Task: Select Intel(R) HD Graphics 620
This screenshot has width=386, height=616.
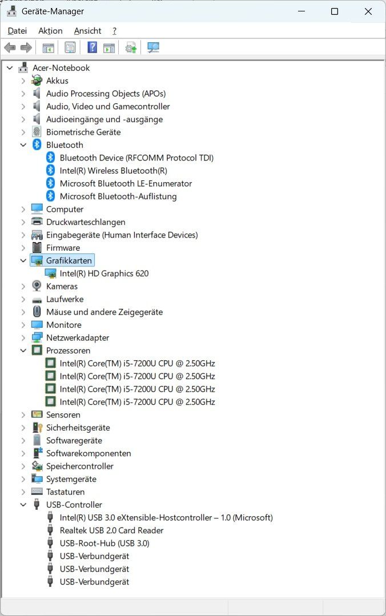Action: 104,273
